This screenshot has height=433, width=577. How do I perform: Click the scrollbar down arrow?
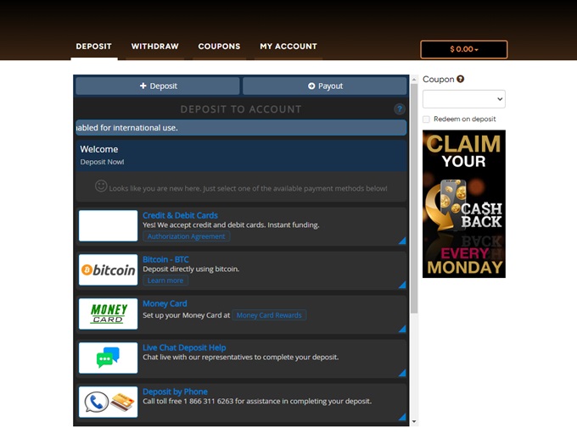tap(414, 421)
